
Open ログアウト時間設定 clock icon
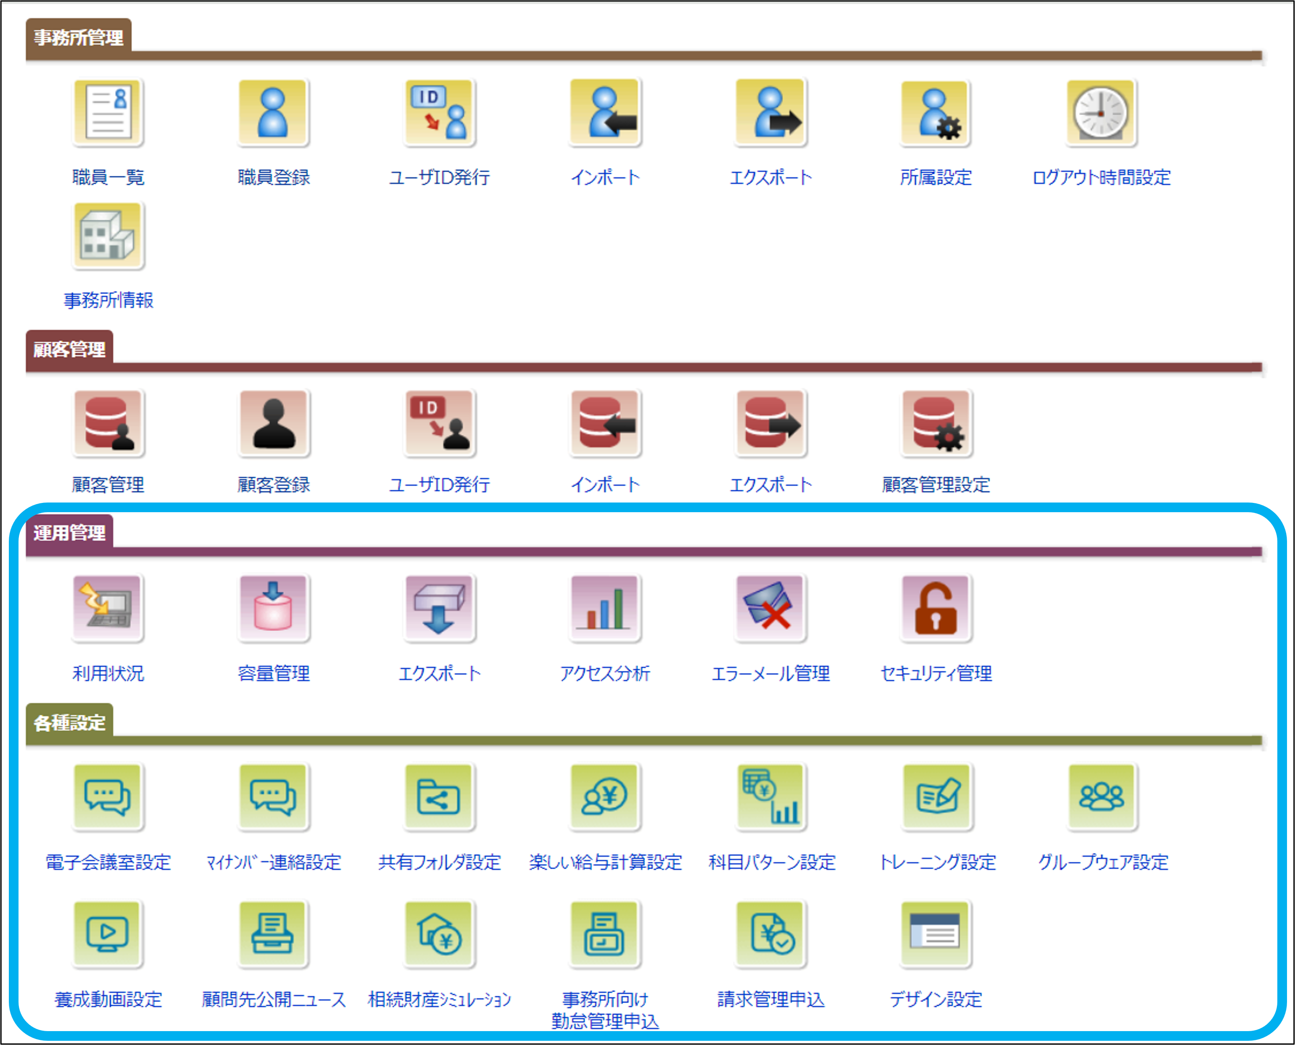coord(1101,112)
